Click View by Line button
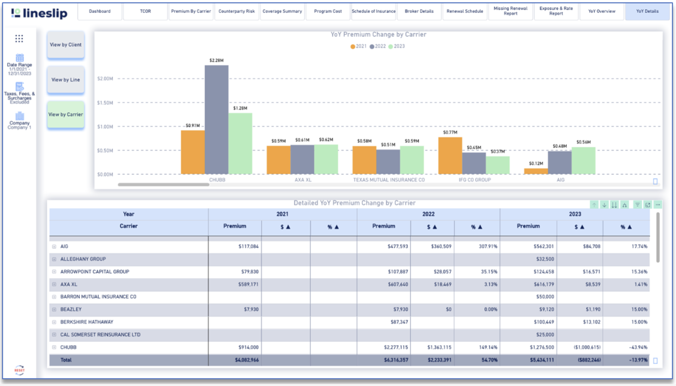 click(66, 80)
